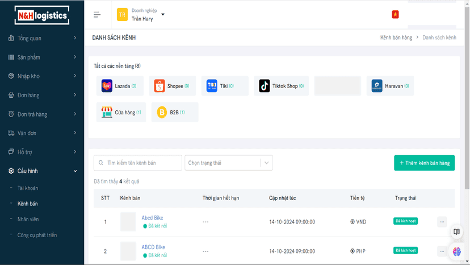
Task: Focus the Tìm kiếm tên kênh bán field
Action: click(x=138, y=163)
